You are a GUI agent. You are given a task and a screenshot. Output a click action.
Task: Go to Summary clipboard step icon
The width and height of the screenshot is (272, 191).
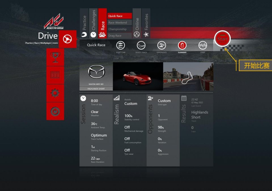[182, 45]
